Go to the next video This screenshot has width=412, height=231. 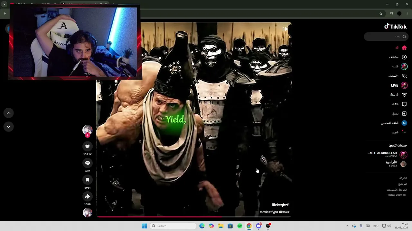pos(9,127)
